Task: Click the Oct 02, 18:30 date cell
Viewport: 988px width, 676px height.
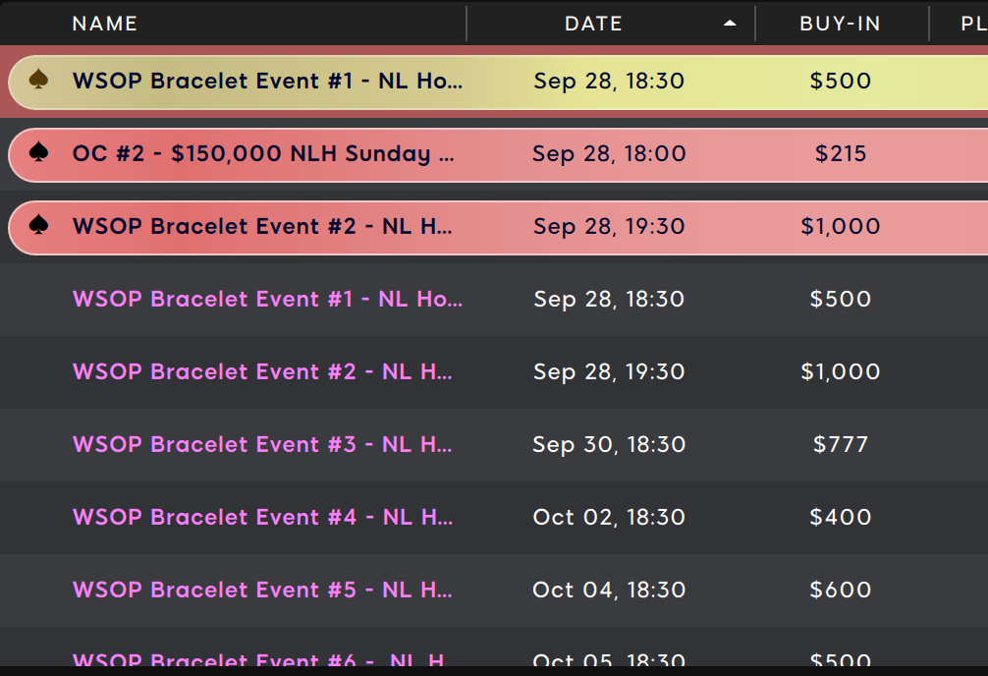Action: pyautogui.click(x=609, y=517)
